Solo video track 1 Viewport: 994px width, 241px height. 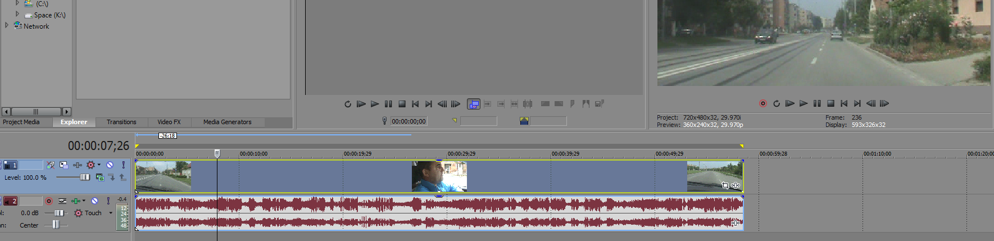click(124, 165)
